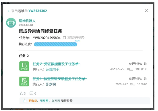This screenshot has width=158, height=111.
Task: Click 复制清单编号 to copy the task number
Action: click(x=76, y=37)
